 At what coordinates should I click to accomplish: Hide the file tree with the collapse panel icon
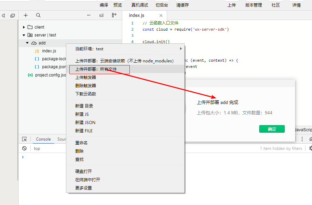(114, 15)
